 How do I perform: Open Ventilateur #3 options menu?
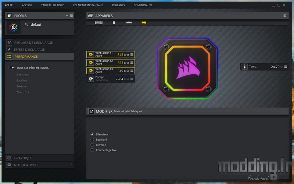(132, 71)
